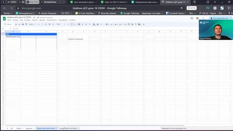Open the Файл menu
The height and width of the screenshot is (131, 233).
pos(9,20)
